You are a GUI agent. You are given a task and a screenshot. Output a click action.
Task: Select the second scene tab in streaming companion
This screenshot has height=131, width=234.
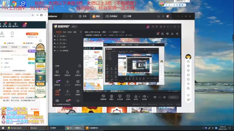coord(64,32)
